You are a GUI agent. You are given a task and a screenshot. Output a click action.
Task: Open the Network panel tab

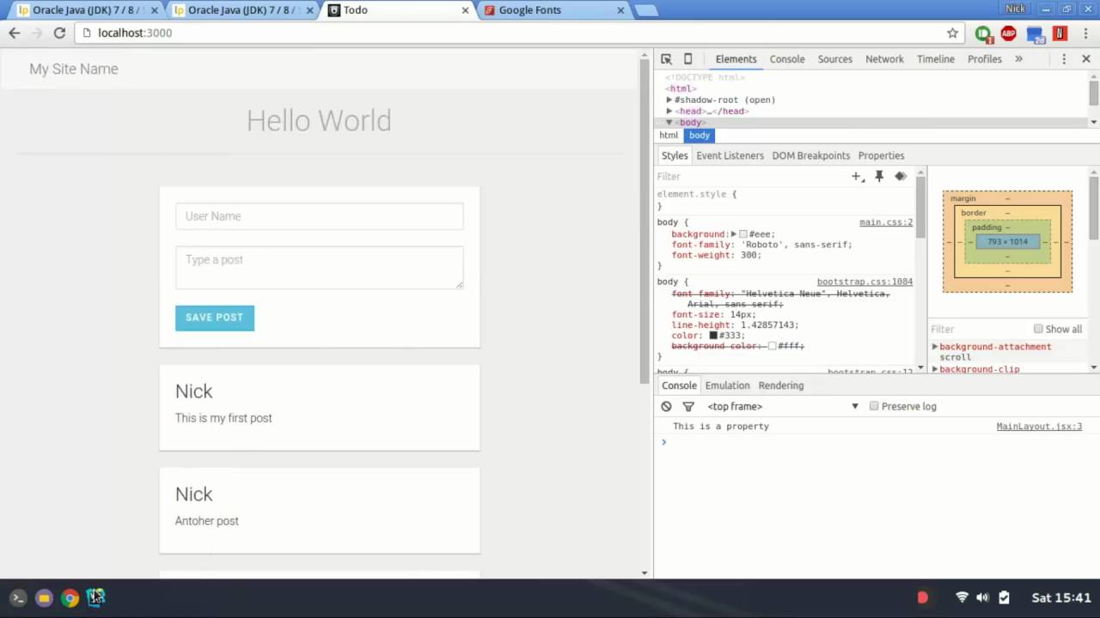(884, 59)
